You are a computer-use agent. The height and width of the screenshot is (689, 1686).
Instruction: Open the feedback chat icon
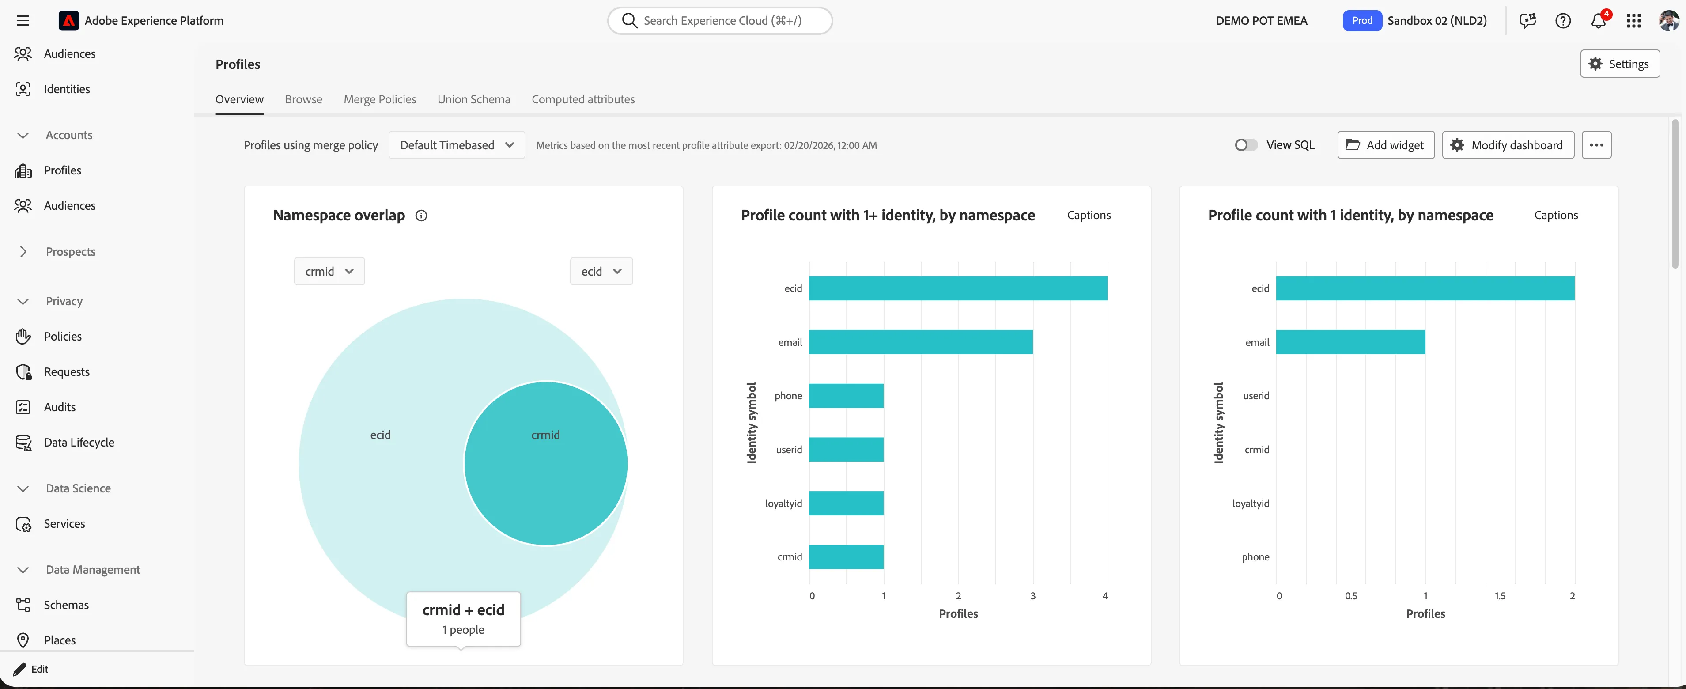(1527, 20)
